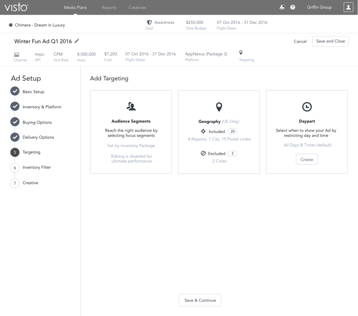Click the Geography map pin icon

tap(219, 107)
